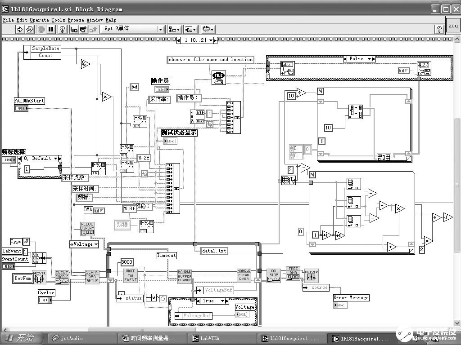Click the Get Date/Time String node

pyautogui.click(x=197, y=117)
